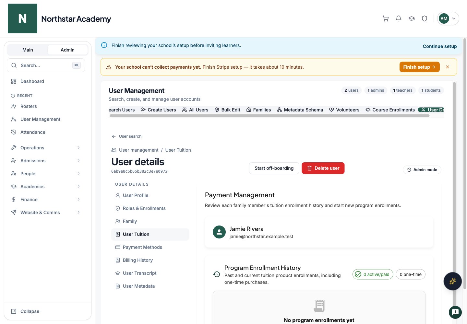Image resolution: width=467 pixels, height=324 pixels.
Task: Expand the Finance menu
Action: [x=45, y=200]
